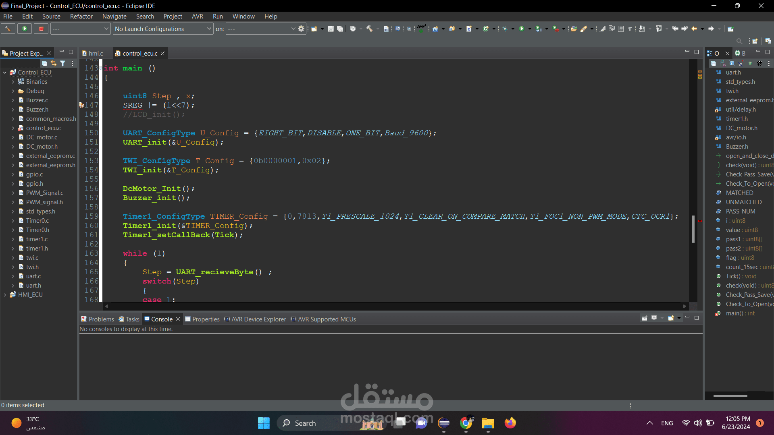Toggle Link with Editor in Project Explorer

click(54, 63)
